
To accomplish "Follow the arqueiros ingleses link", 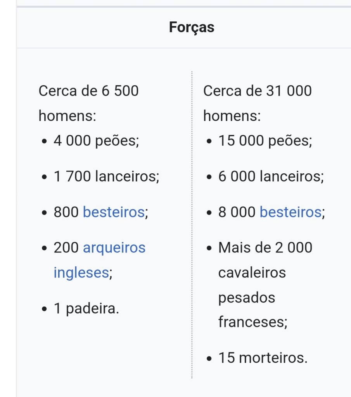I will click(x=114, y=248).
